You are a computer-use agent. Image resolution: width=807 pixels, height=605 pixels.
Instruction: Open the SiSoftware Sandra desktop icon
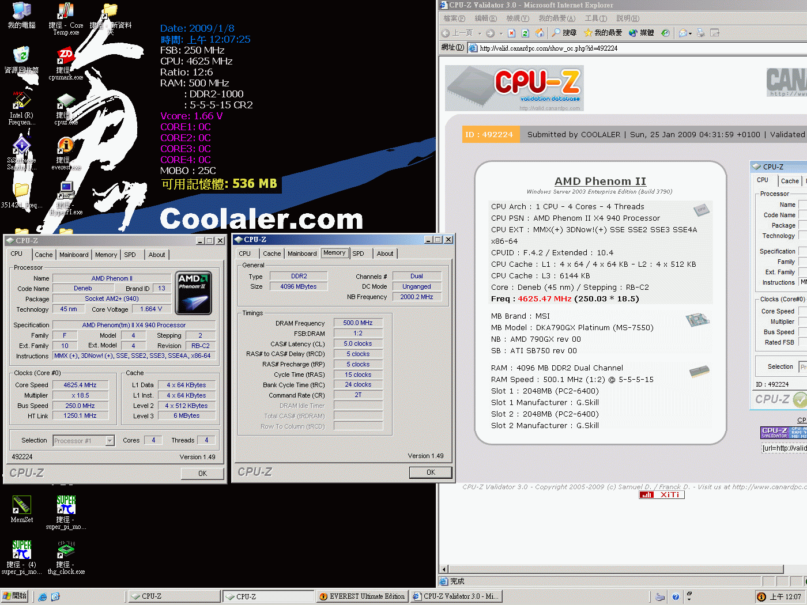point(21,153)
